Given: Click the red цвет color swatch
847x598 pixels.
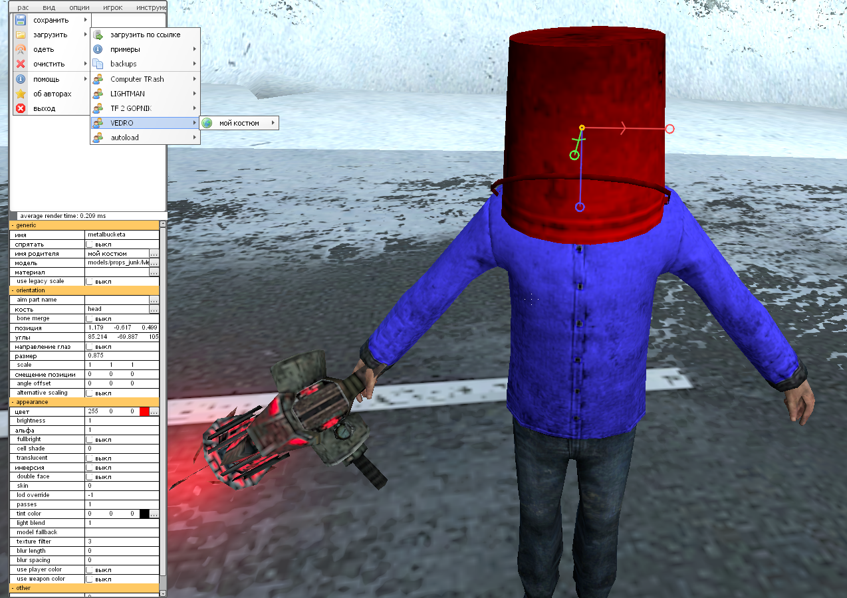Looking at the screenshot, I should pos(144,412).
